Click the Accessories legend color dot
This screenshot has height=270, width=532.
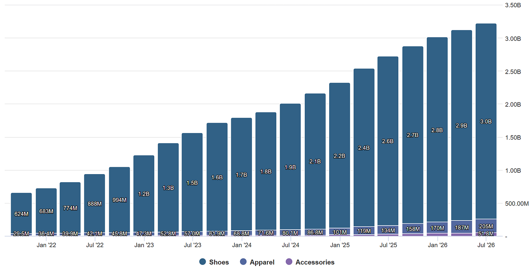289,262
